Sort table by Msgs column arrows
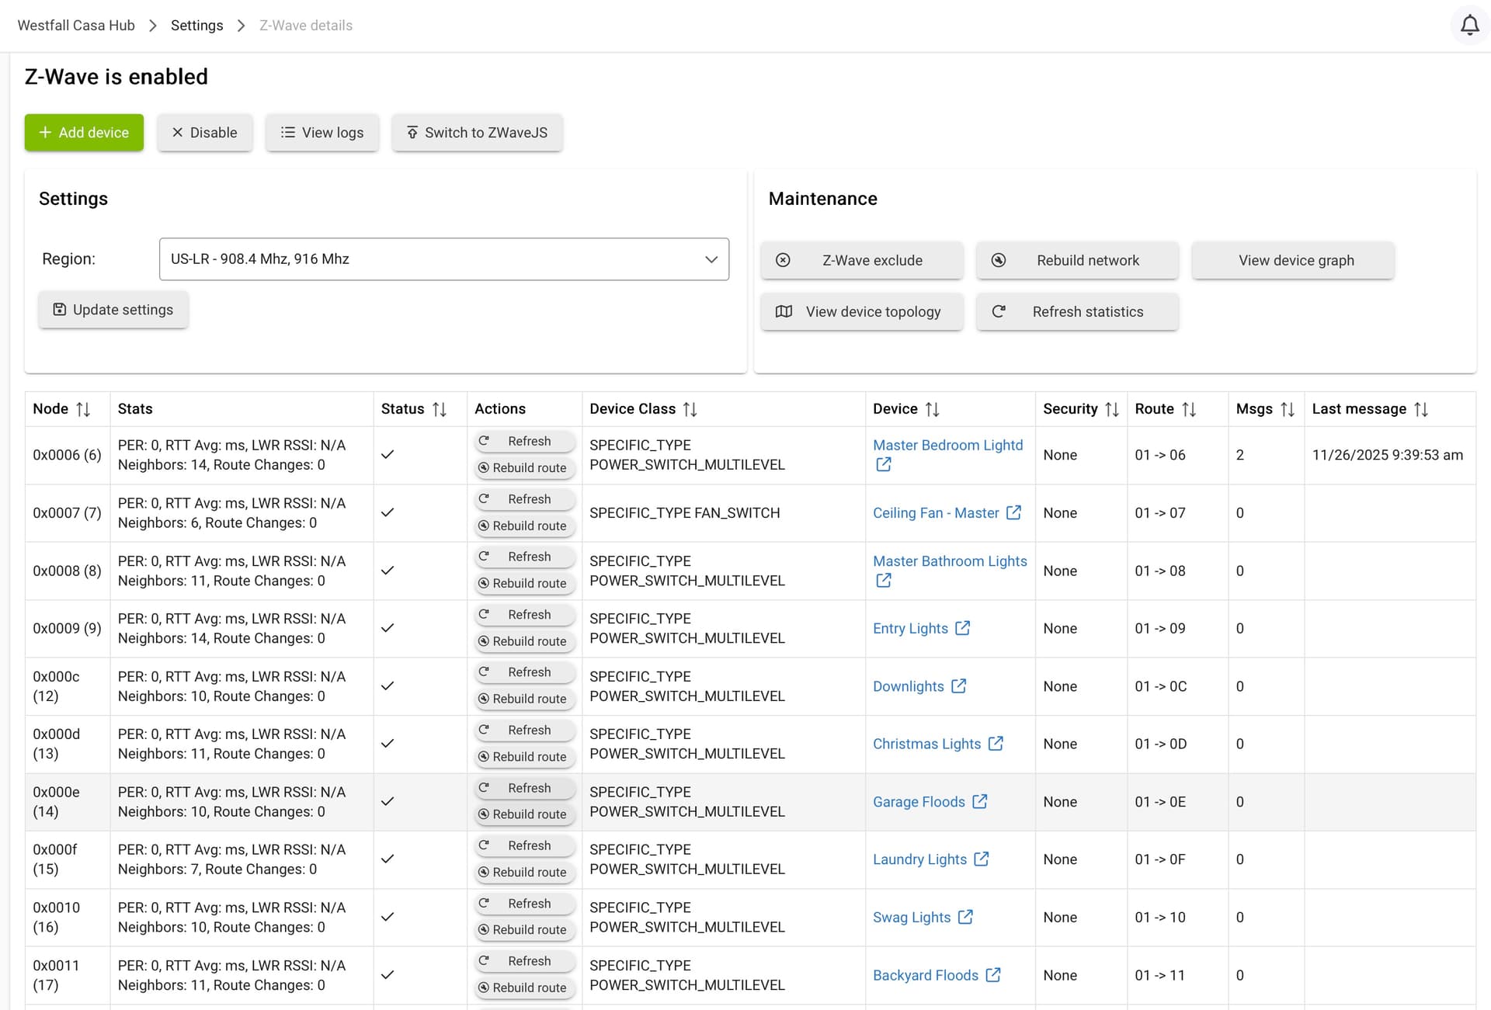 coord(1287,409)
